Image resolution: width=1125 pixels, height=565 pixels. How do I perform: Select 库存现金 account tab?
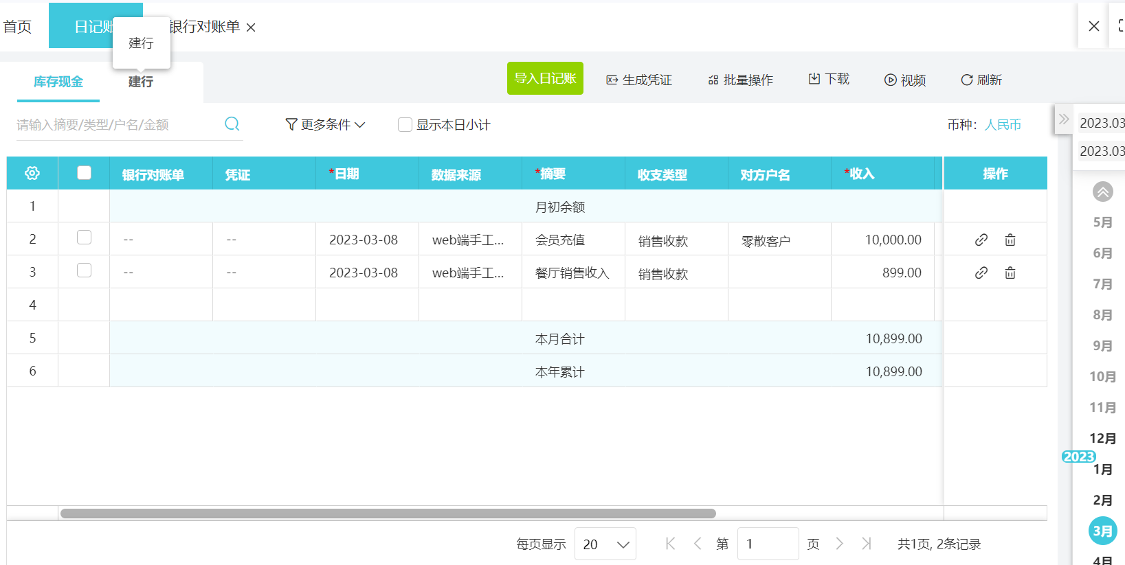pyautogui.click(x=58, y=82)
